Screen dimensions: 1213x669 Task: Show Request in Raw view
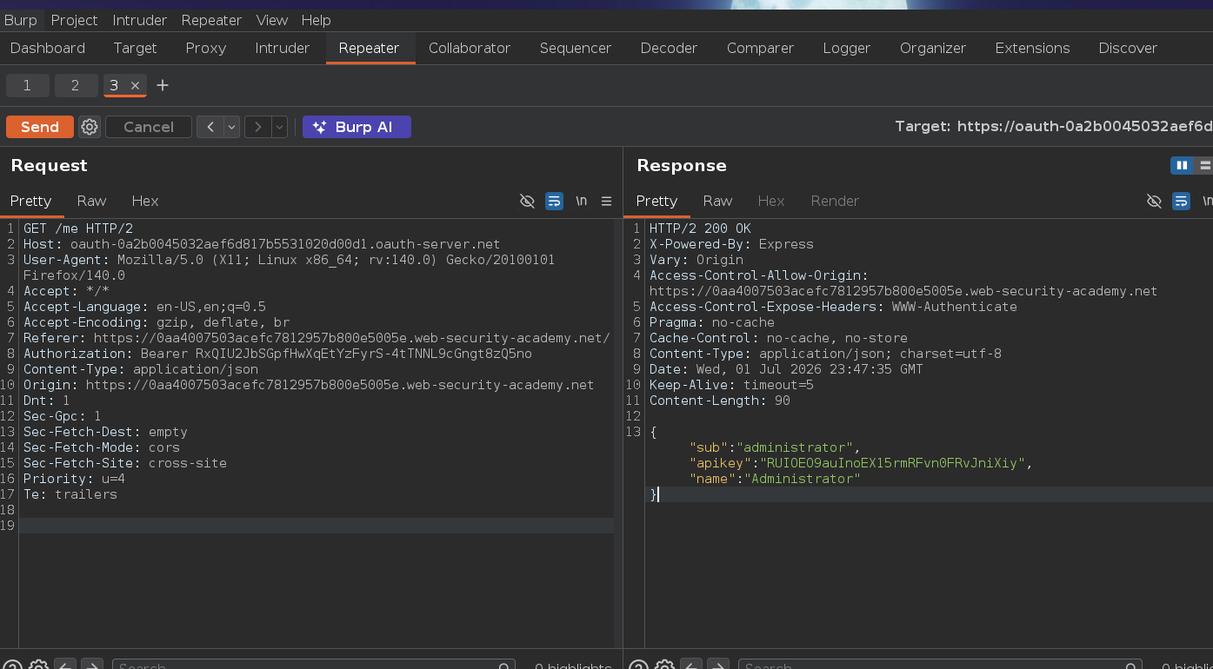point(91,201)
